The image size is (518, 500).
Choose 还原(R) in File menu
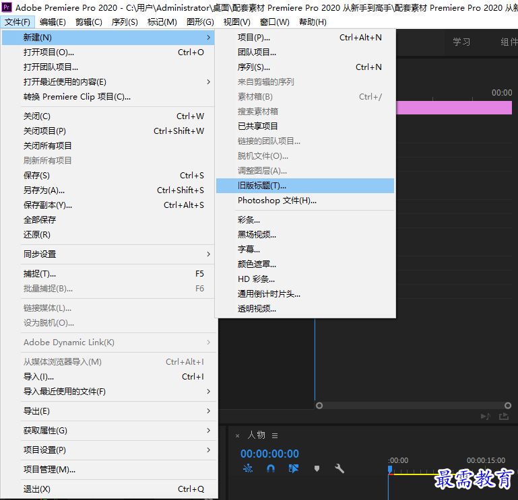(108, 235)
